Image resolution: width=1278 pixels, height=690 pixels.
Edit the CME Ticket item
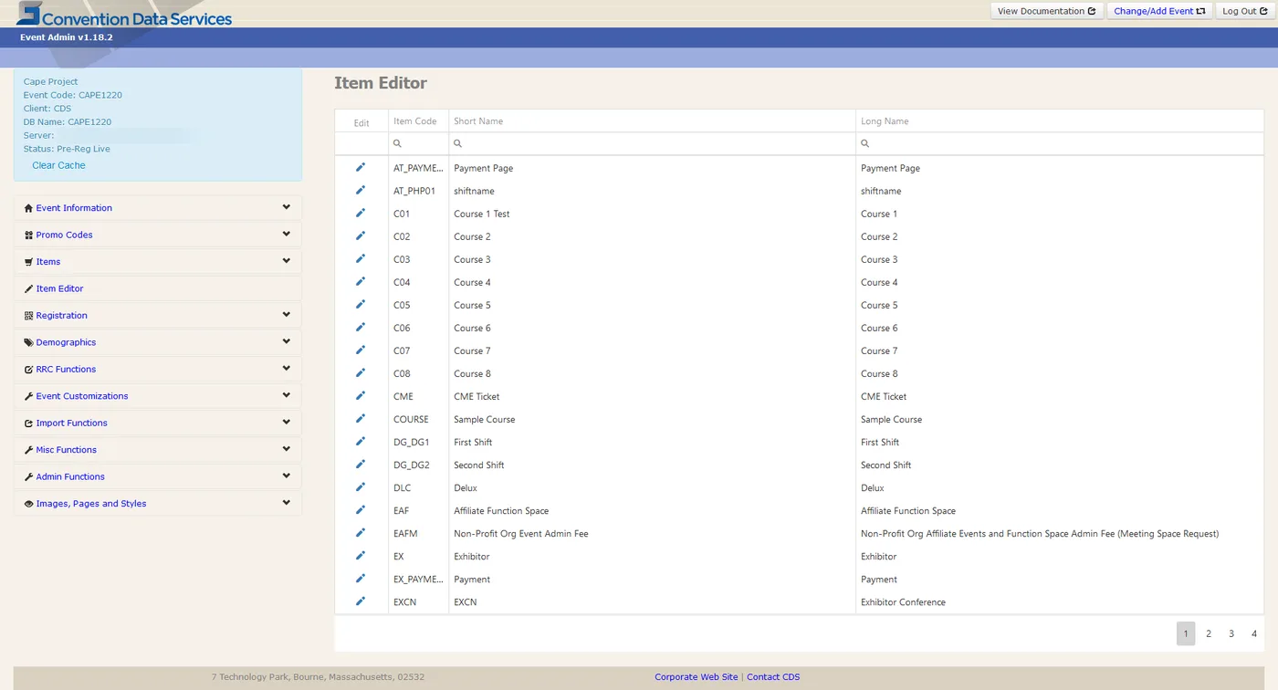(361, 395)
